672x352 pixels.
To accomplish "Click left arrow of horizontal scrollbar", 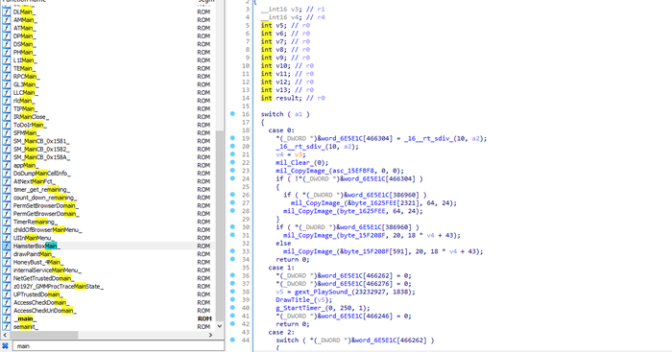I will [5, 335].
